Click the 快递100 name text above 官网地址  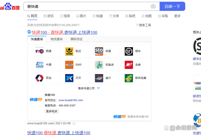point(50,95)
